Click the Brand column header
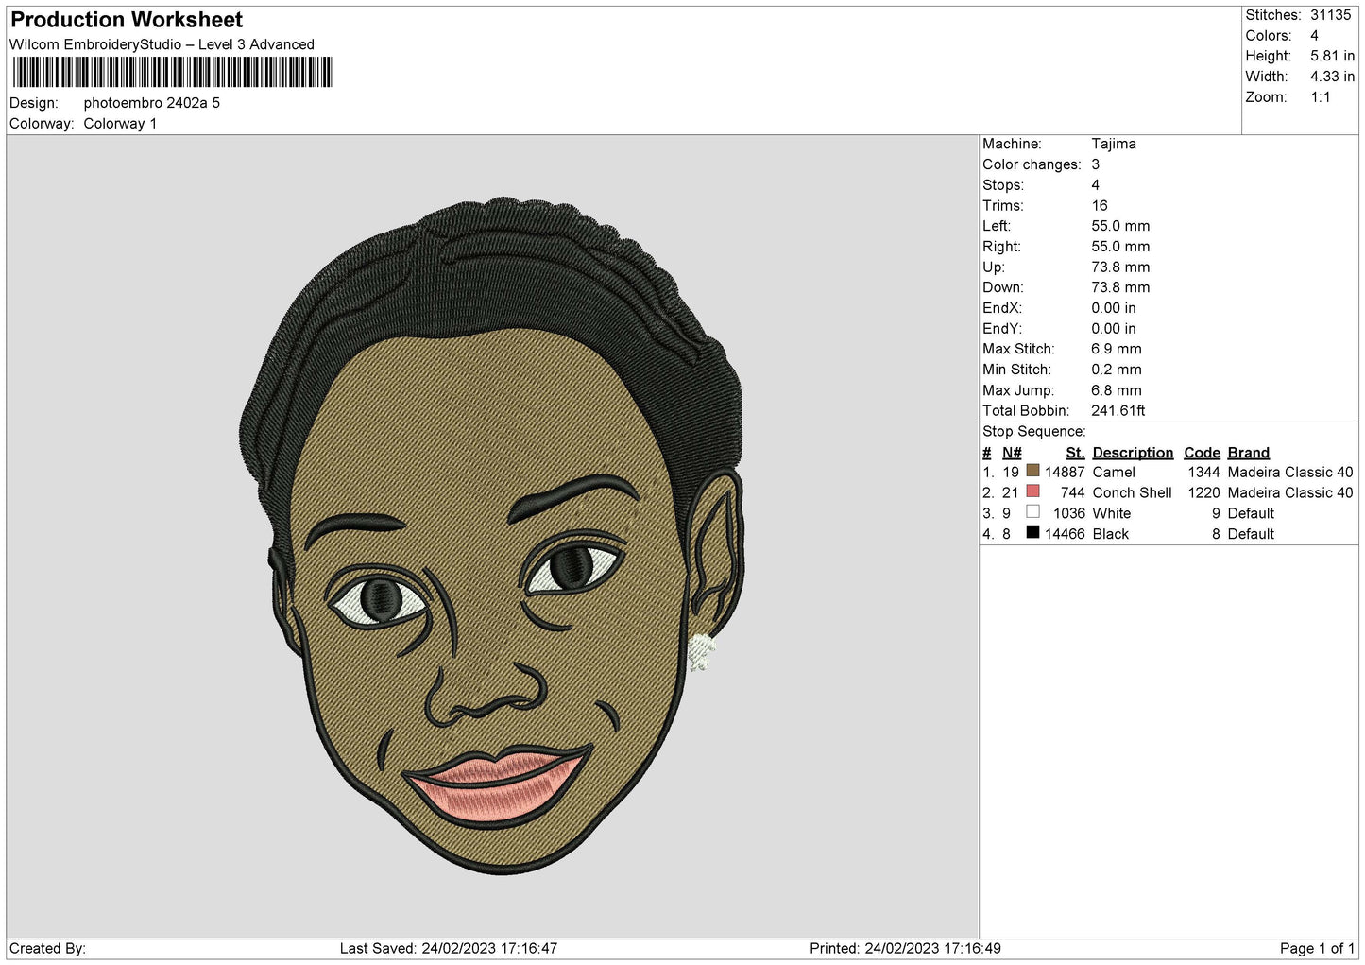The image size is (1365, 965). 1248,453
